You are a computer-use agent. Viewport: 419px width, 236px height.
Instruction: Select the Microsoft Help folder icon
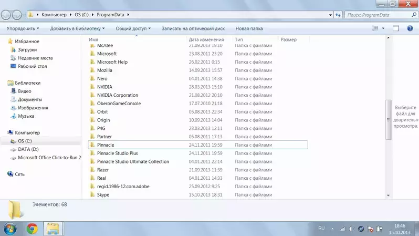92,62
